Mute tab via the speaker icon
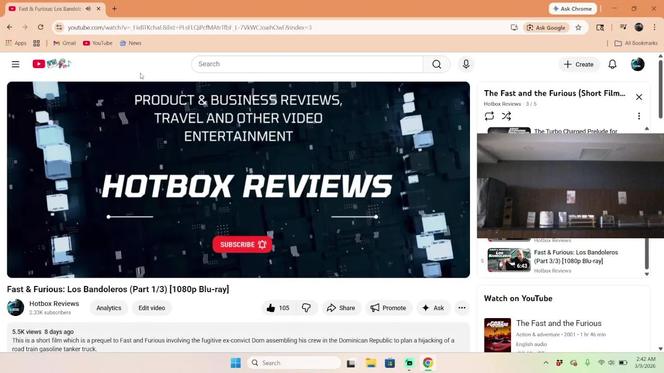Screen dimensions: 664x373 pyautogui.click(x=88, y=9)
